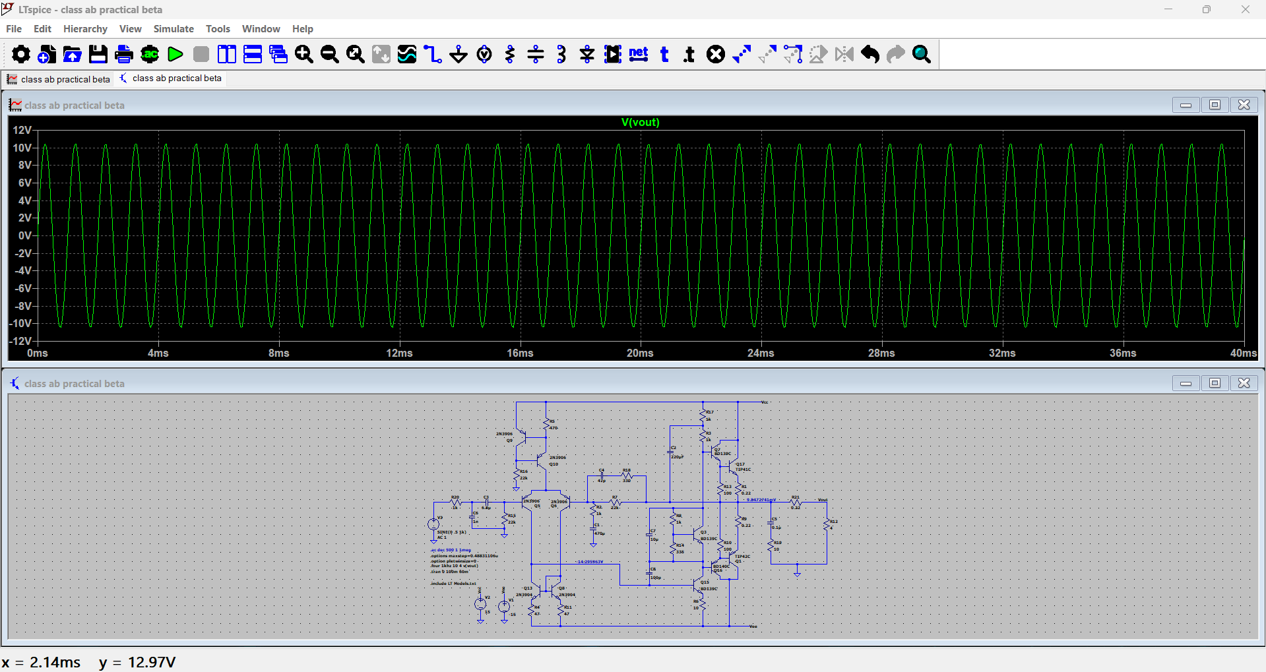This screenshot has height=672, width=1266.
Task: Zoom out with the magnifier minus
Action: pos(330,54)
